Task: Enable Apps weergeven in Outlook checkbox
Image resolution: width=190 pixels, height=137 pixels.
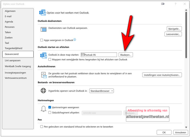Action: point(42,40)
